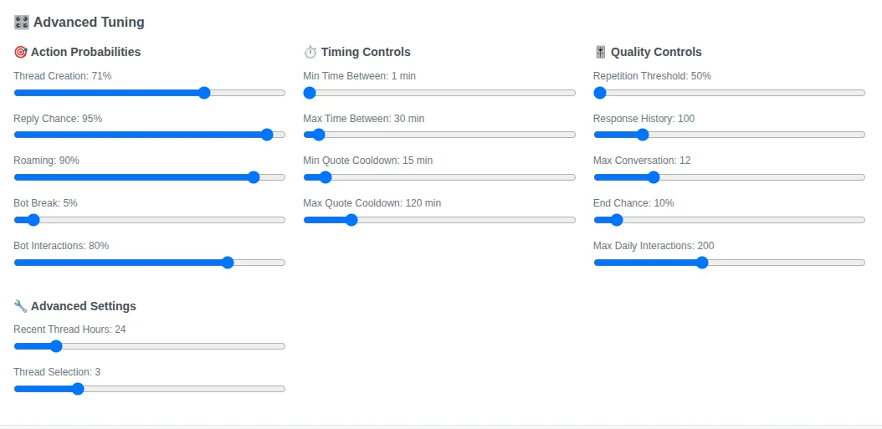
Task: Click the Repetition Threshold slider handle
Action: tap(600, 93)
